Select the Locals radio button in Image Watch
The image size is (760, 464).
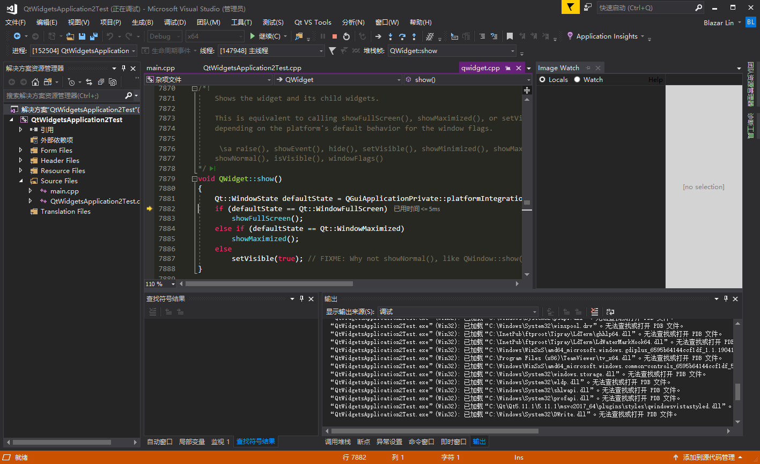coord(542,79)
